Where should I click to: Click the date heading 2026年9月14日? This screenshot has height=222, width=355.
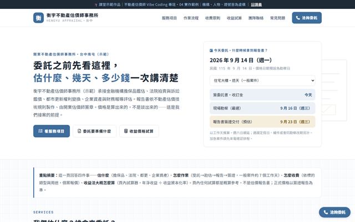coord(241,60)
